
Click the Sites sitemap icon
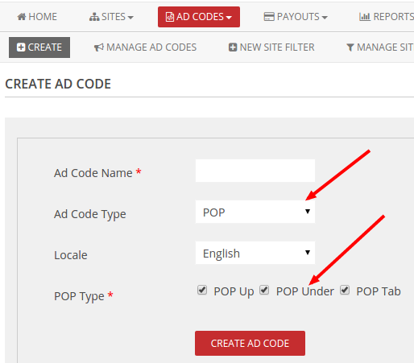pos(94,17)
